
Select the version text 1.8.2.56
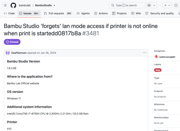pyautogui.click(x=11, y=68)
